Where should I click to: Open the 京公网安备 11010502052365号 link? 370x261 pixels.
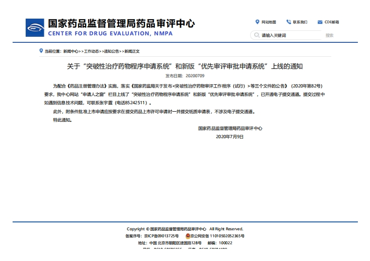217,236
